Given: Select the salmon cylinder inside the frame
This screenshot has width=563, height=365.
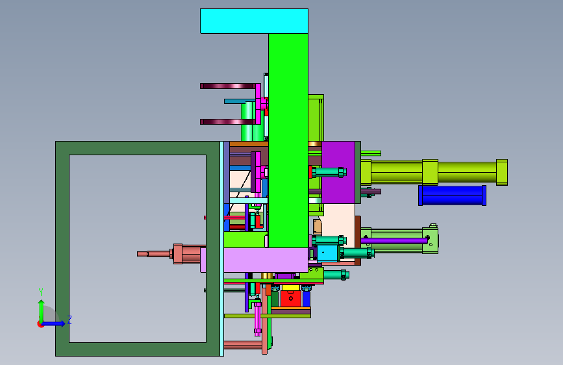Looking at the screenshot, I should coord(171,254).
